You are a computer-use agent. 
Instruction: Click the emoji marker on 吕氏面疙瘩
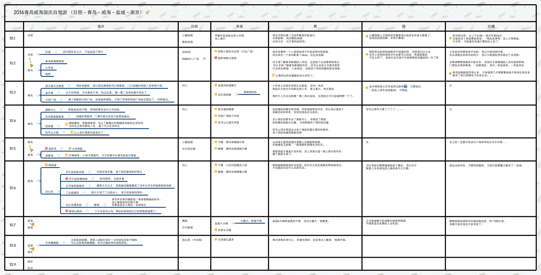click(x=216, y=95)
